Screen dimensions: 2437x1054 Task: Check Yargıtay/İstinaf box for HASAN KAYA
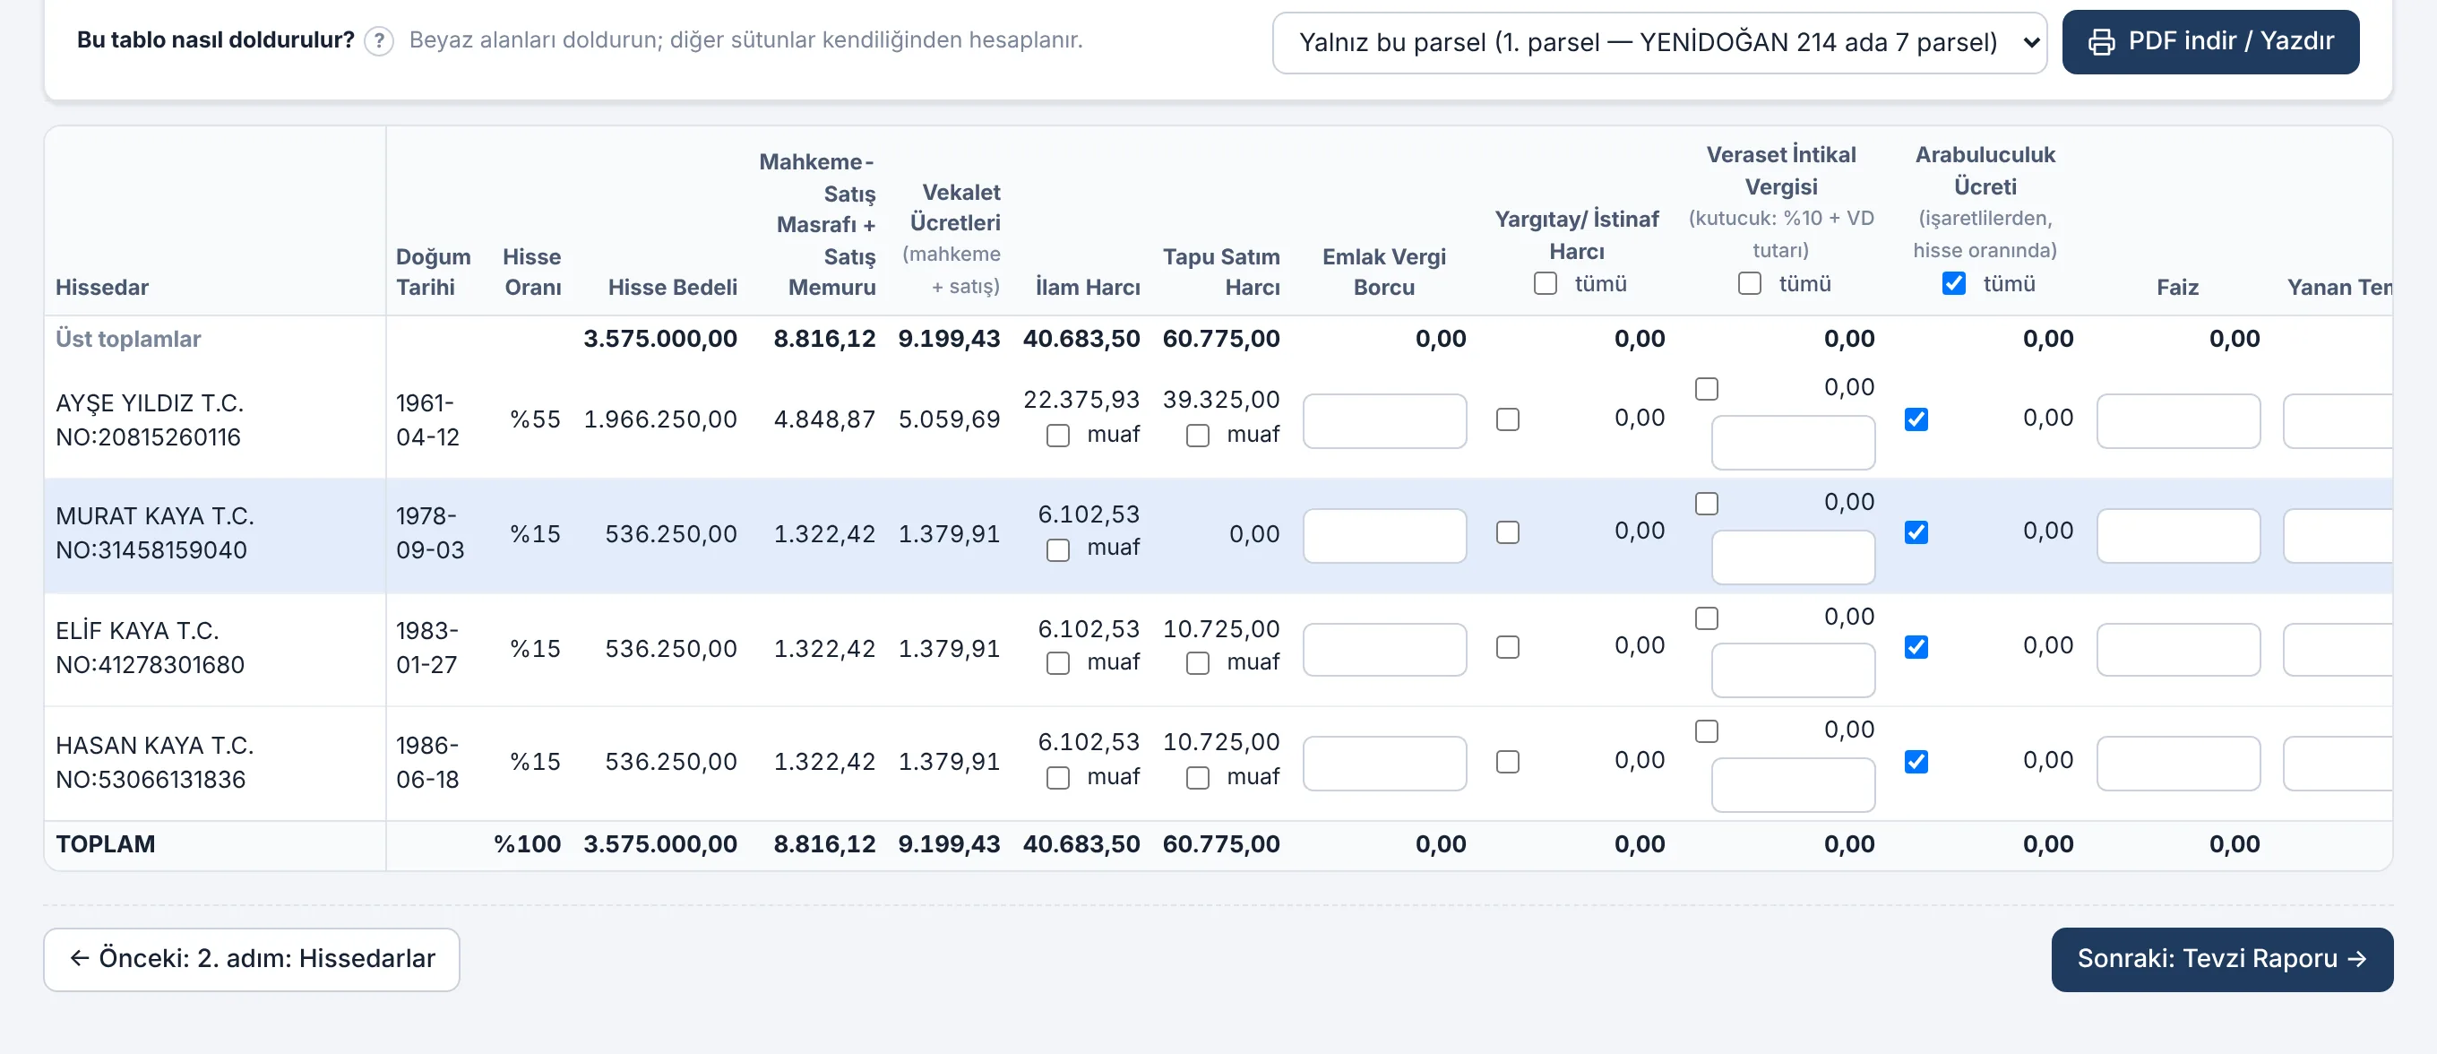pyautogui.click(x=1507, y=762)
